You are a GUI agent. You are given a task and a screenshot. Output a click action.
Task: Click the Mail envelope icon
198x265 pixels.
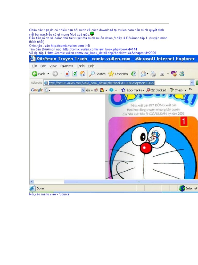click(x=143, y=74)
